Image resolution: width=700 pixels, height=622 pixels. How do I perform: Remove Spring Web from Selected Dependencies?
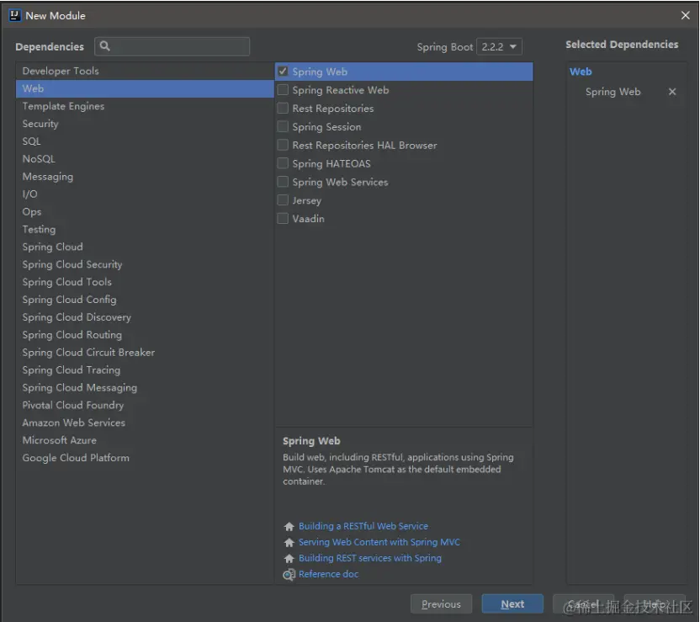[x=672, y=92]
